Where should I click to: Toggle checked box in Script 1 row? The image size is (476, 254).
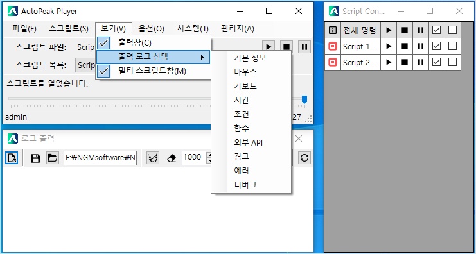pyautogui.click(x=437, y=46)
